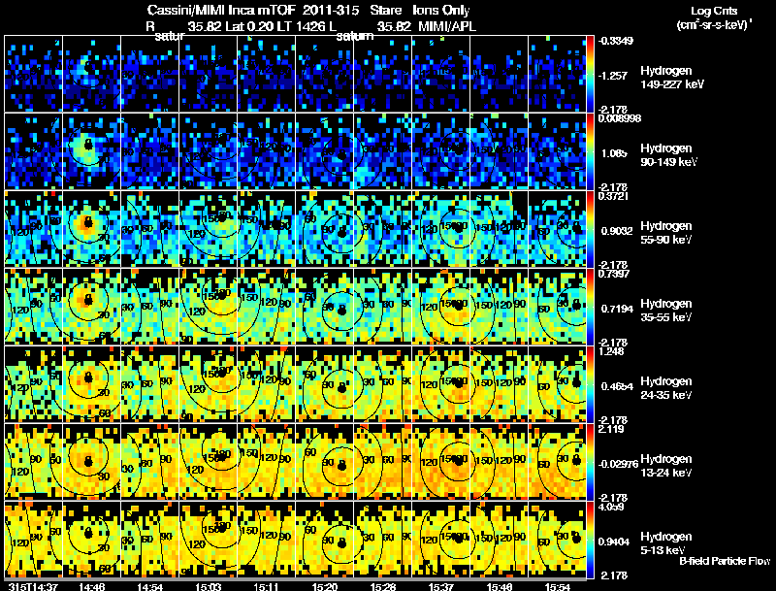This screenshot has height=591, width=776.
Task: Click the B-field Particle Flow label
Action: point(725,561)
